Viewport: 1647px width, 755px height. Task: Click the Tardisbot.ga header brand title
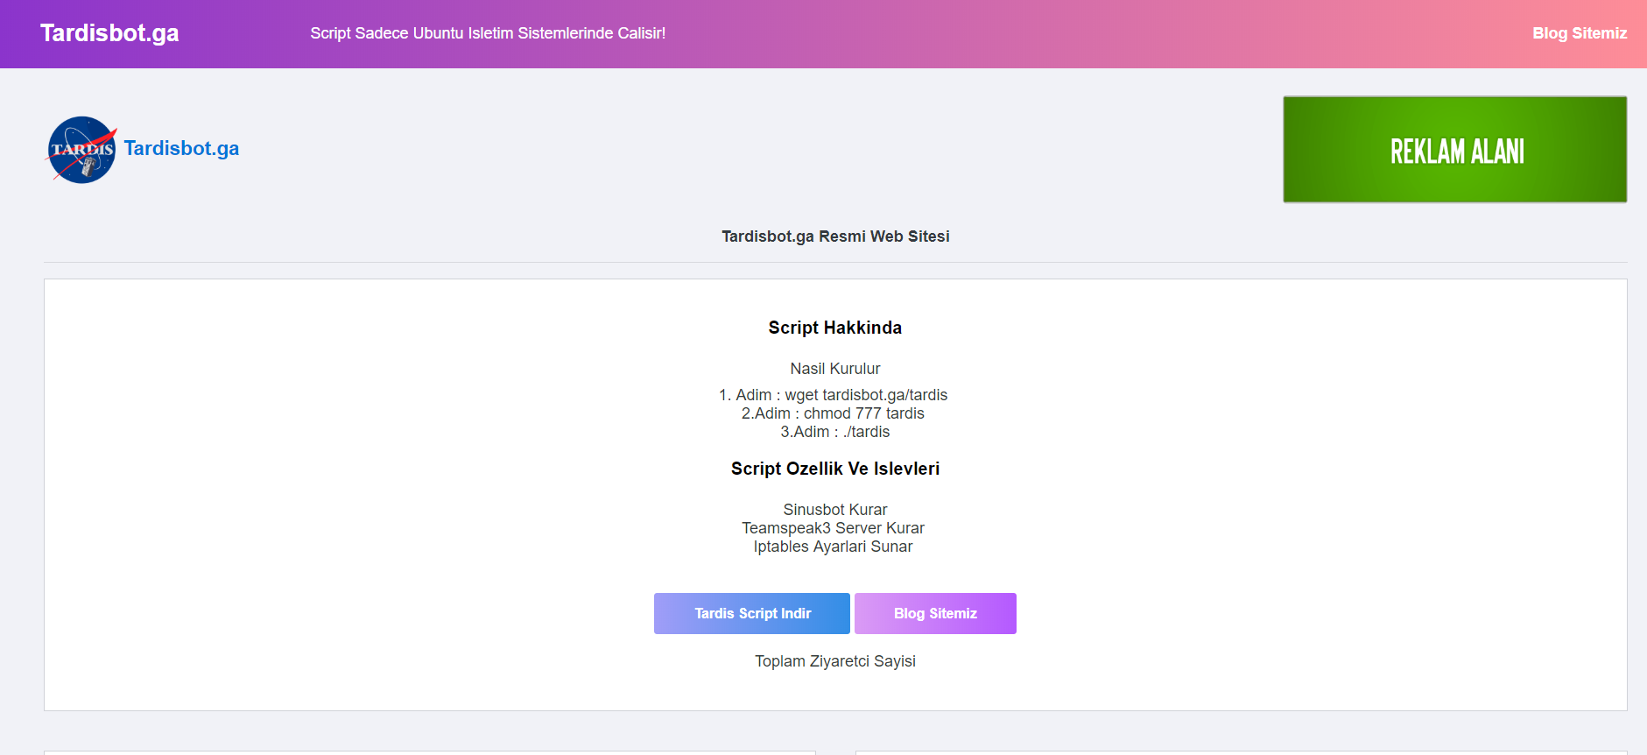pyautogui.click(x=109, y=33)
